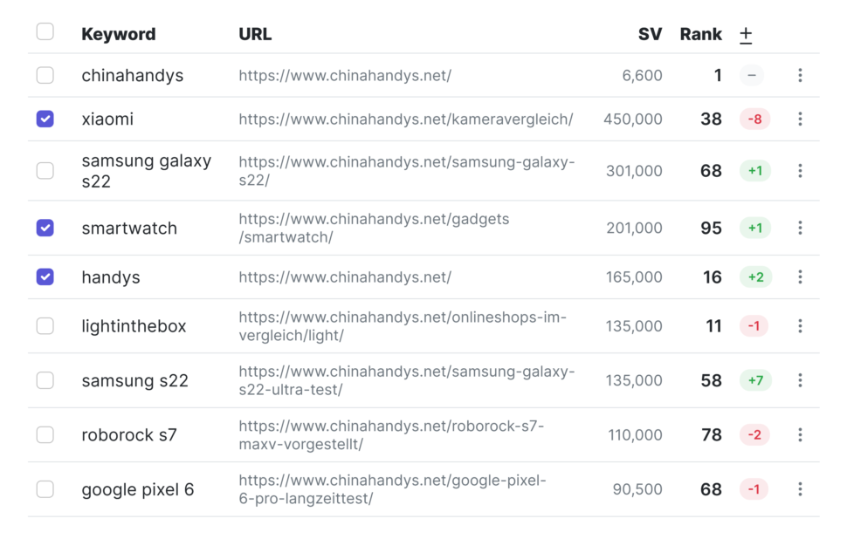Image resolution: width=847 pixels, height=546 pixels.
Task: Open the gadgets/smartwatch URL link
Action: click(374, 228)
